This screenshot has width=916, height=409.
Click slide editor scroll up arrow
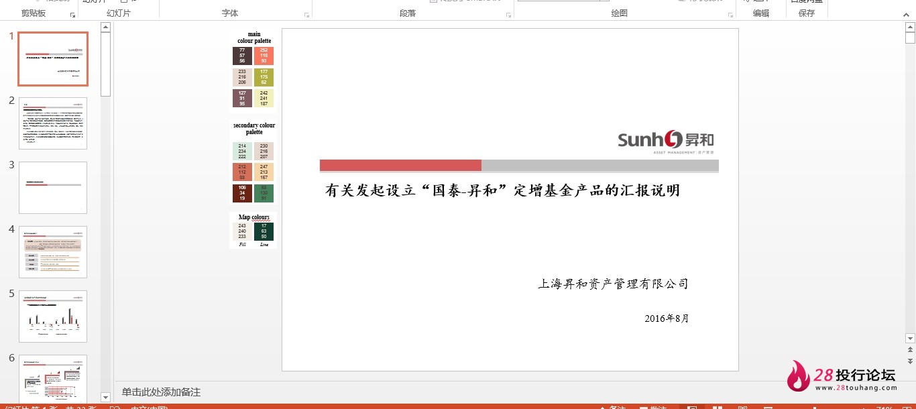(x=910, y=27)
